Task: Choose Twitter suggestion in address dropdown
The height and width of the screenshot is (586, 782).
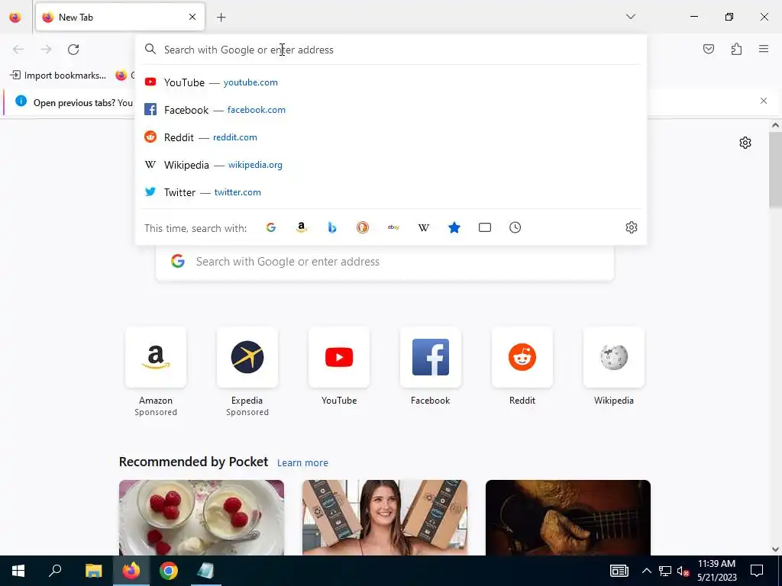Action: point(392,192)
